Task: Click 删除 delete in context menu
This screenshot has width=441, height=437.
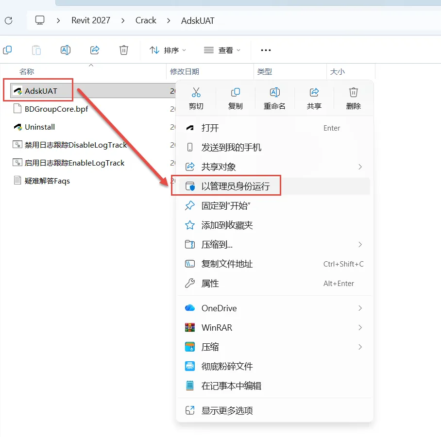Action: 354,99
